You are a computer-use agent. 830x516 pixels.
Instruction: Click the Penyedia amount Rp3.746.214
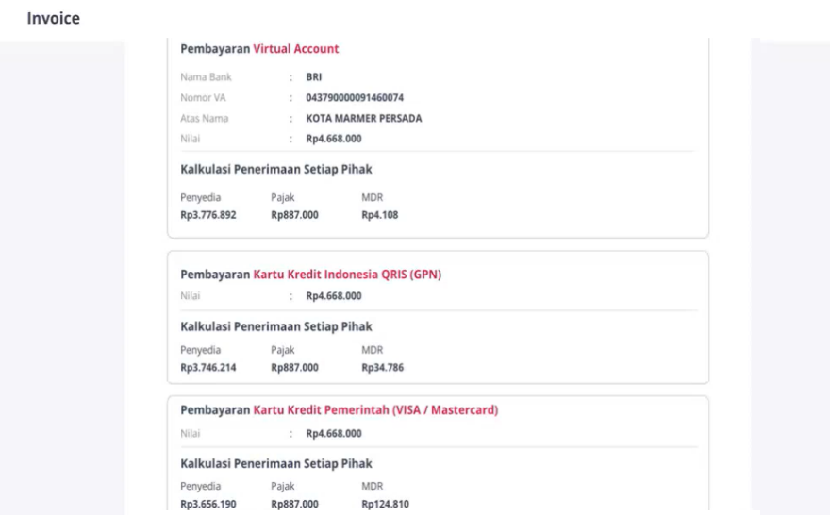(208, 368)
